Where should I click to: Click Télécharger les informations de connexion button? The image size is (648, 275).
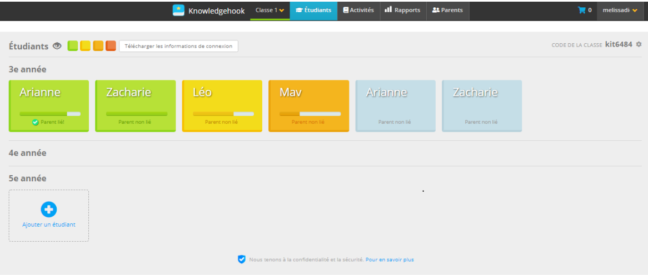(178, 46)
